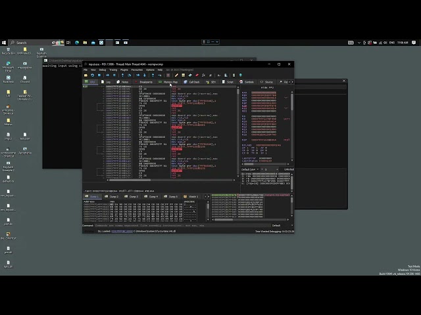
Task: Stop debugging with the stop square icon
Action: tap(99, 75)
